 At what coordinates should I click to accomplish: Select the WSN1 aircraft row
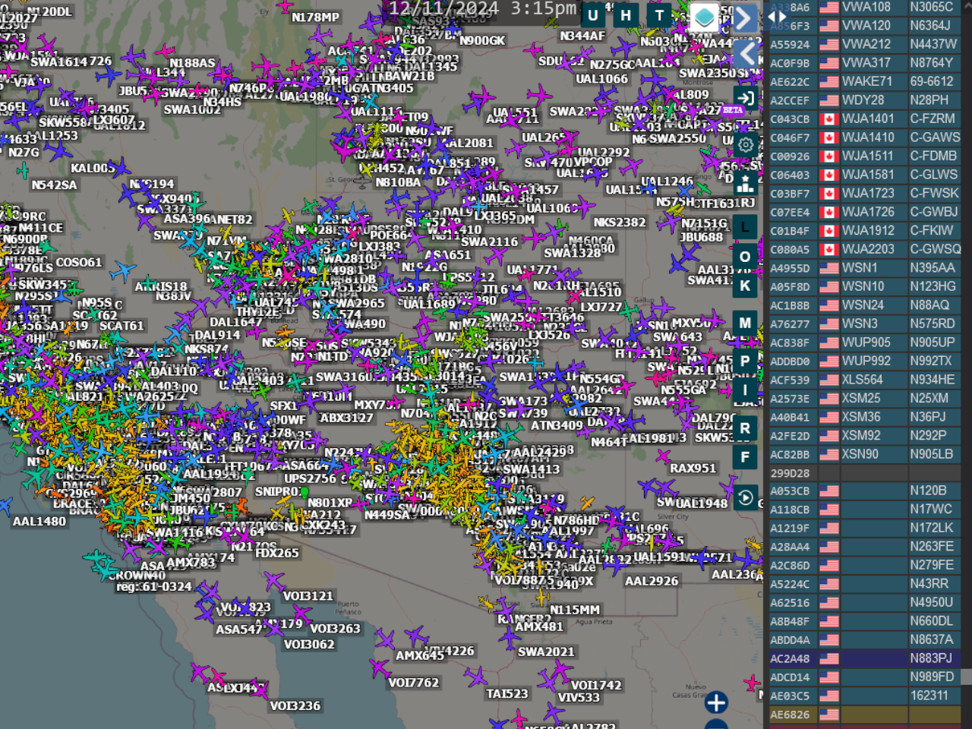point(864,267)
